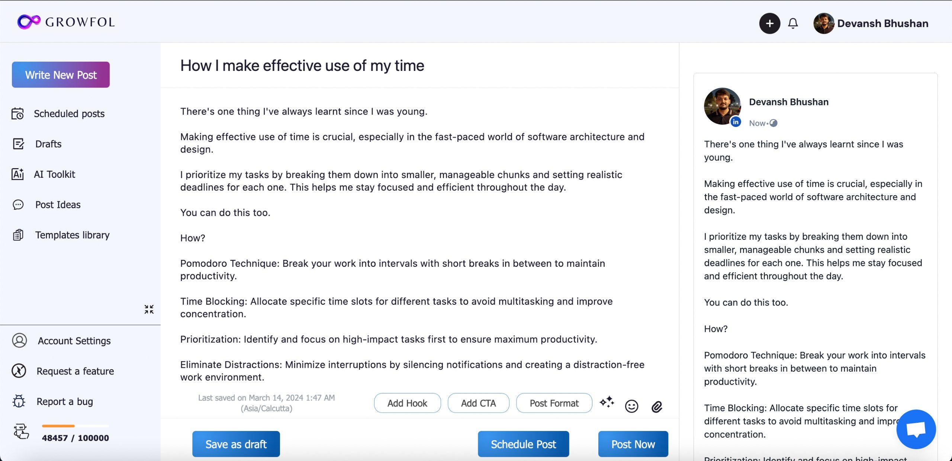Open the Templates library
952x461 pixels.
[x=72, y=235]
